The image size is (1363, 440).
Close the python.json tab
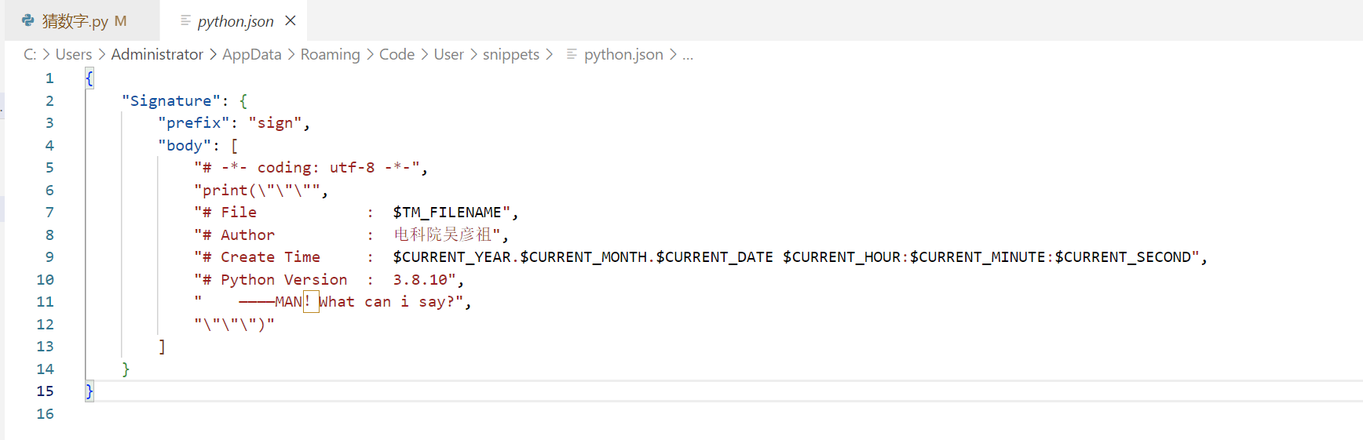click(291, 20)
